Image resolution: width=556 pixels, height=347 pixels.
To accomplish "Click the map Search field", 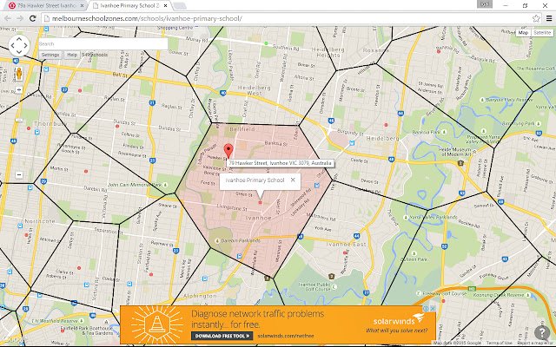I will click(103, 44).
